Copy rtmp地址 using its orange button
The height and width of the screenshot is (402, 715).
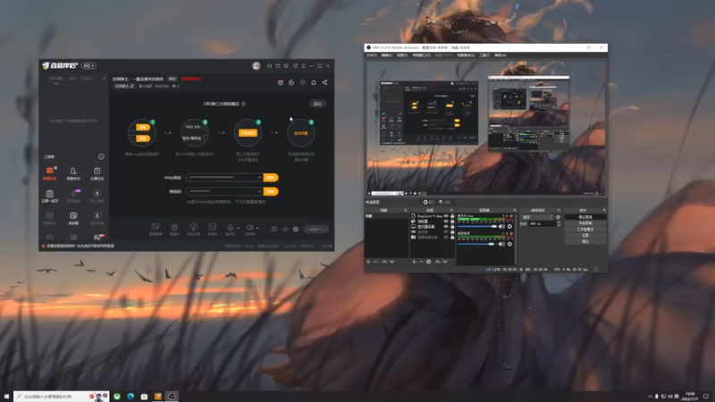coord(271,178)
